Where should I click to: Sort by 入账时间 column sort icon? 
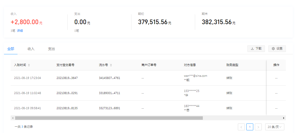pyautogui.click(x=29, y=65)
